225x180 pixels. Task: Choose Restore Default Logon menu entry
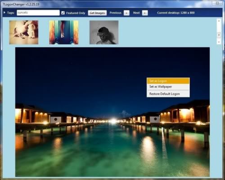tap(168, 94)
